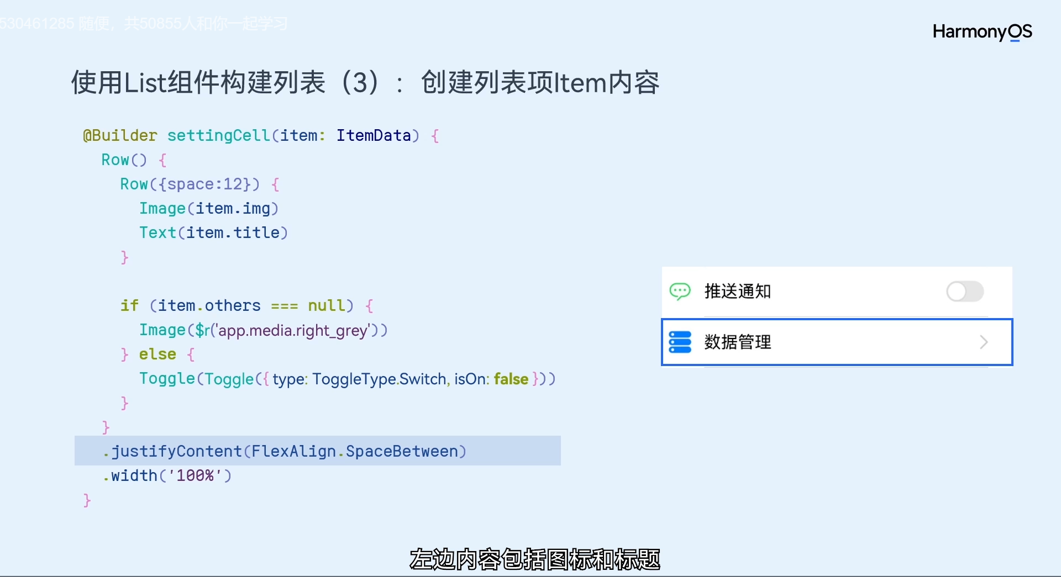The height and width of the screenshot is (577, 1061).
Task: Click the @Builder settingCell declaration line
Action: point(260,136)
